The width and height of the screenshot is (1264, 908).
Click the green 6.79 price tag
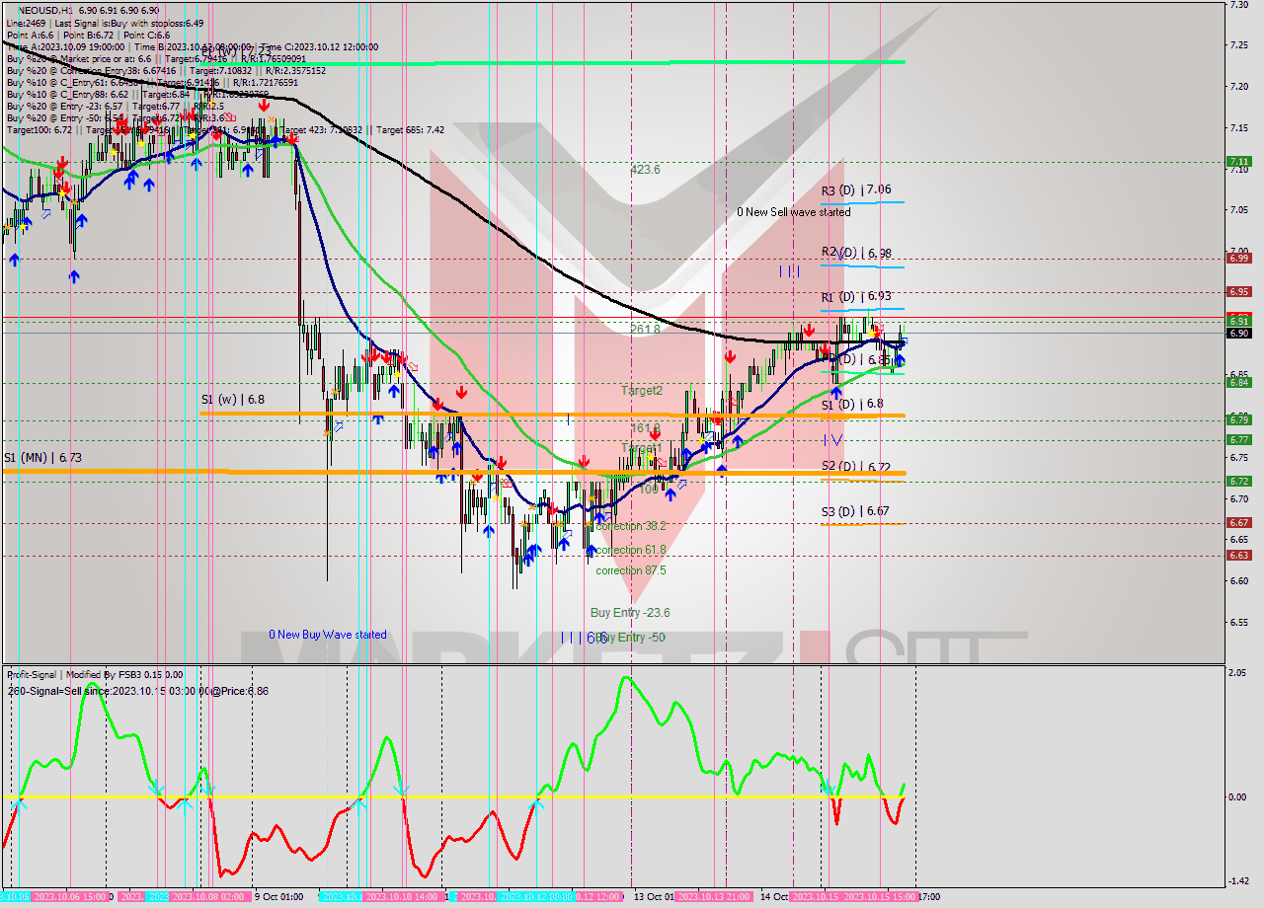point(1238,419)
